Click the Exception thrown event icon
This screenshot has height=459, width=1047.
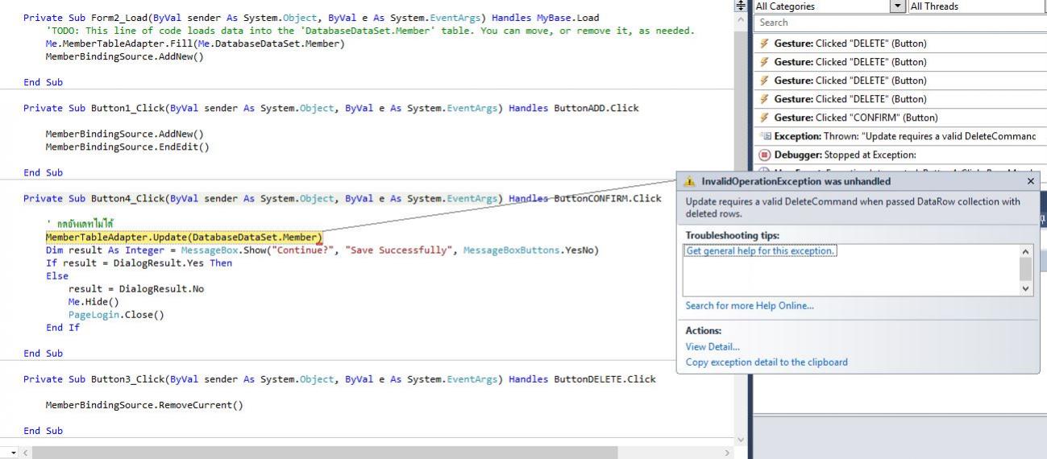click(x=764, y=136)
